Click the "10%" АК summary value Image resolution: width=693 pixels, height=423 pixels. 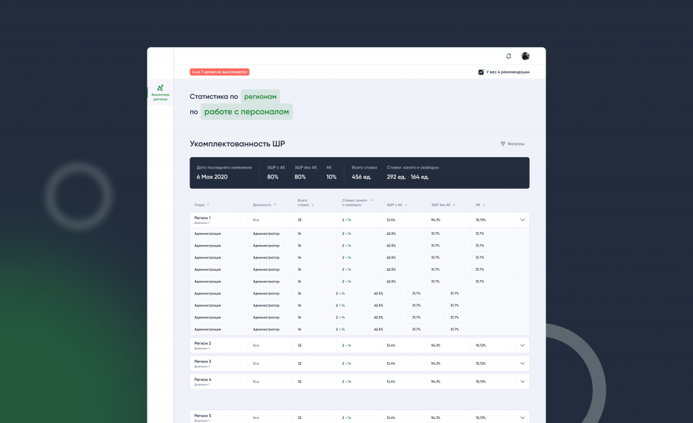click(332, 177)
